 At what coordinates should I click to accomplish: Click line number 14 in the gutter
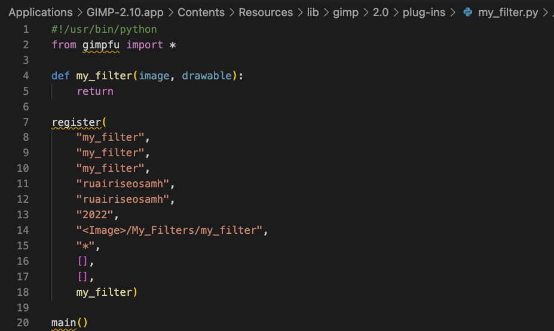click(23, 230)
